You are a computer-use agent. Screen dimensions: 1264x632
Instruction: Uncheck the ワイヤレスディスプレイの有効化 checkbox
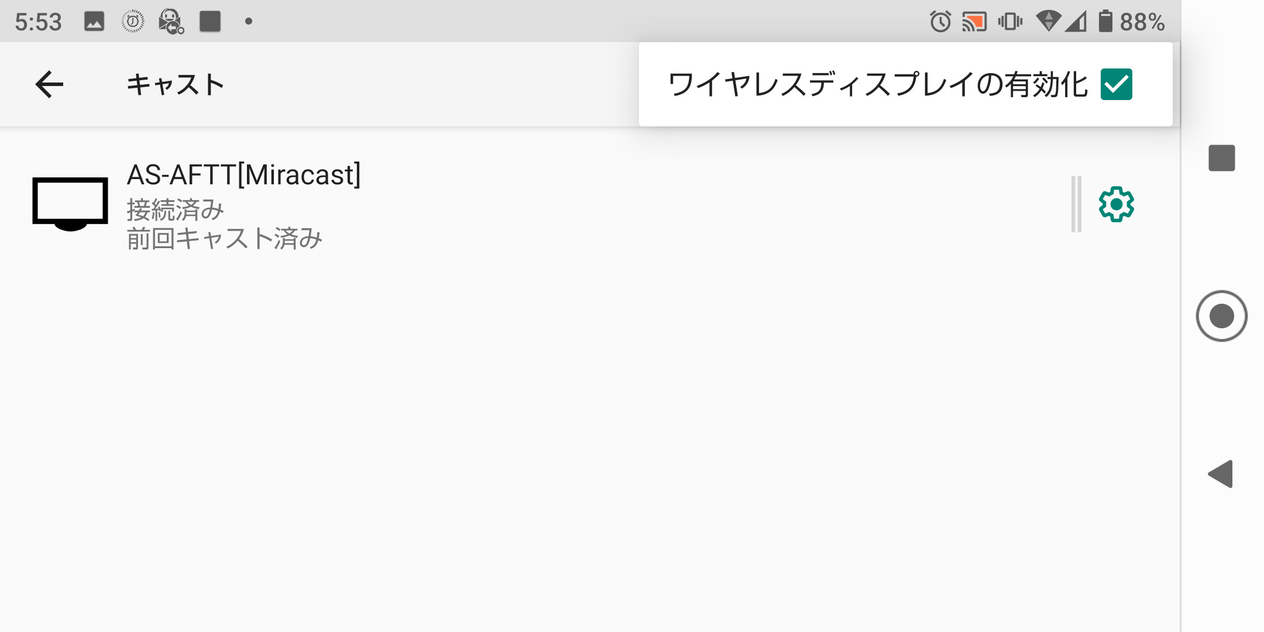tap(1116, 84)
